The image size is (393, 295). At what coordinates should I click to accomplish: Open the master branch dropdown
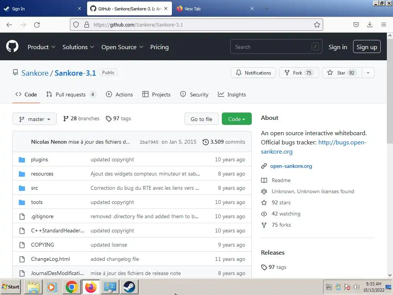(35, 119)
